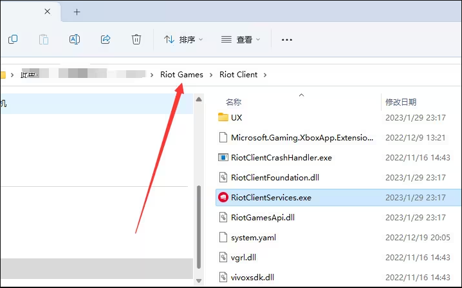Open the See more three-dots menu
Screen dimensions: 462x288
click(287, 39)
